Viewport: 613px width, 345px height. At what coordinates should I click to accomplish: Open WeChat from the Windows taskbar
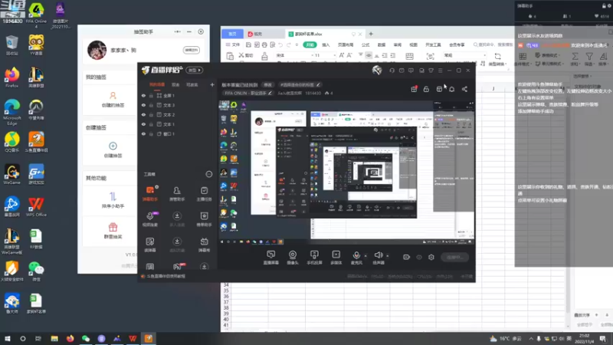86,338
